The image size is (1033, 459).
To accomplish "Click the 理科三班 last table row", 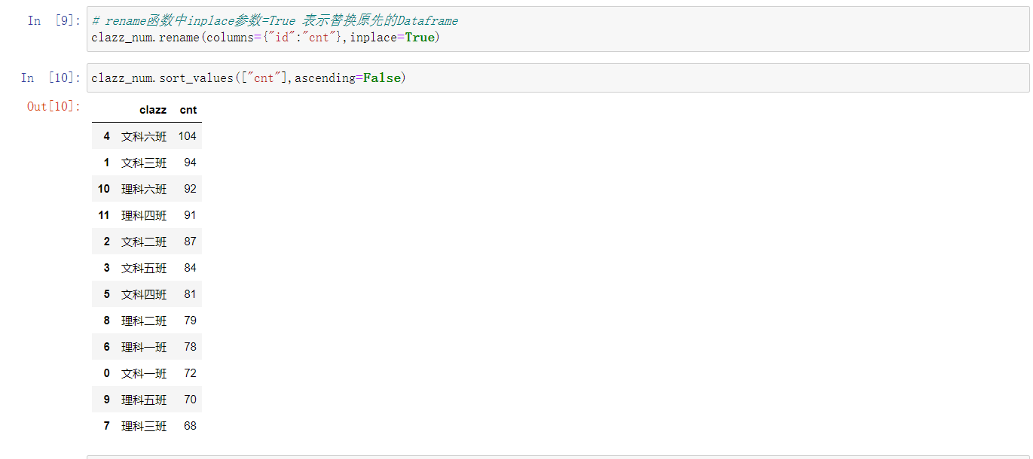I will coord(147,426).
